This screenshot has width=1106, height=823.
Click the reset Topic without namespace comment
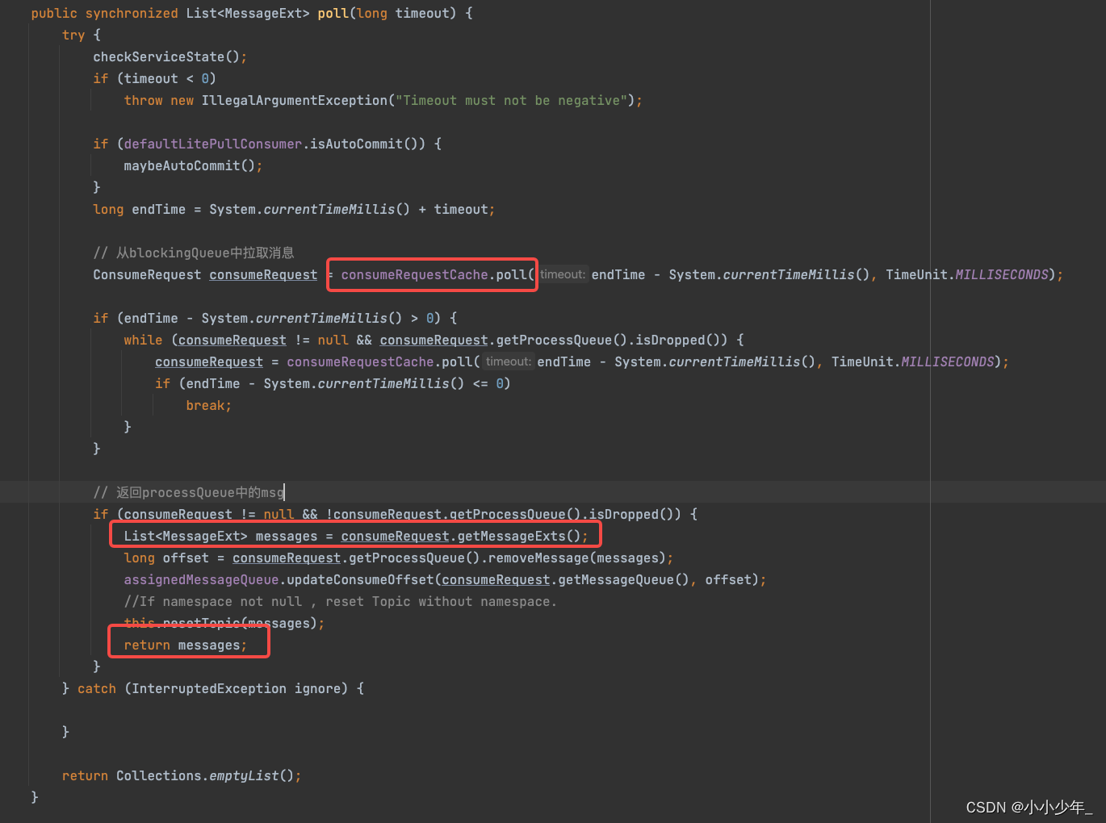pyautogui.click(x=340, y=602)
